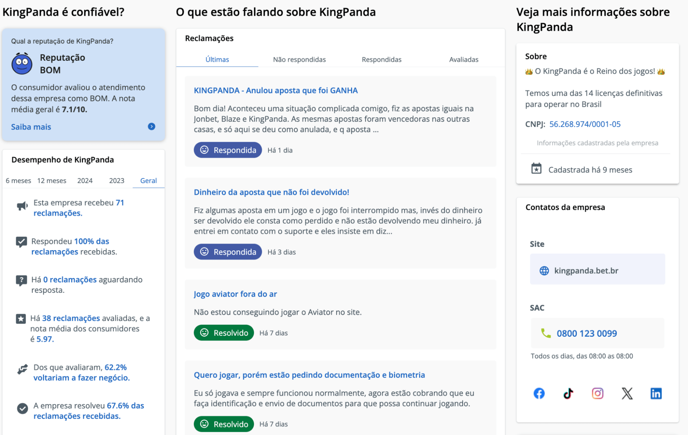The width and height of the screenshot is (688, 435).
Task: Click the crown emoji after Reino dos jogos!
Action: (661, 71)
